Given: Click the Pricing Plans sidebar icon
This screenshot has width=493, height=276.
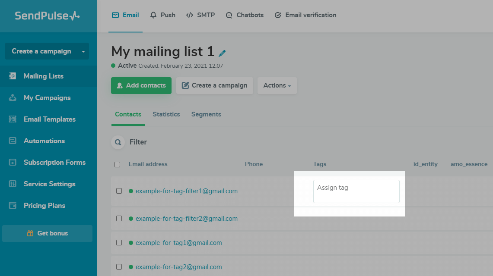Looking at the screenshot, I should tap(13, 206).
